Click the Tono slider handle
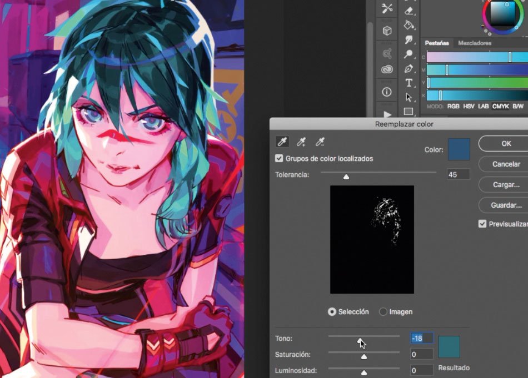528x378 pixels. (x=360, y=341)
